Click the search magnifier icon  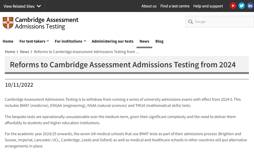pos(190,22)
